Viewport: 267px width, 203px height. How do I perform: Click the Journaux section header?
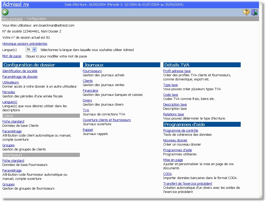(x=122, y=65)
